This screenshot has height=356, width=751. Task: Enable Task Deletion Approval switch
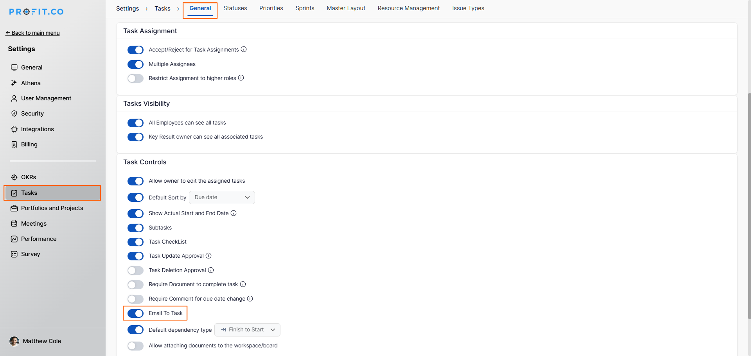point(135,271)
